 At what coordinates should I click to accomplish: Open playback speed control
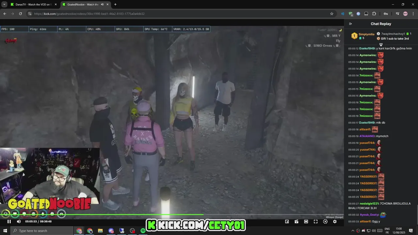[325, 221]
